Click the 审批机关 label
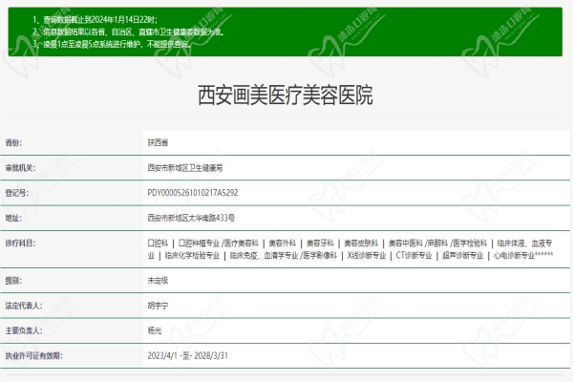The image size is (573, 382). (20, 168)
